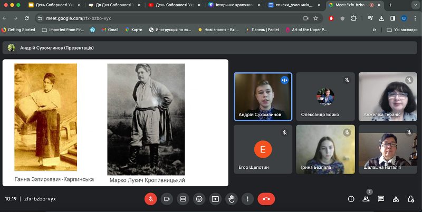Click the red leave call button
The image size is (422, 212).
266,199
